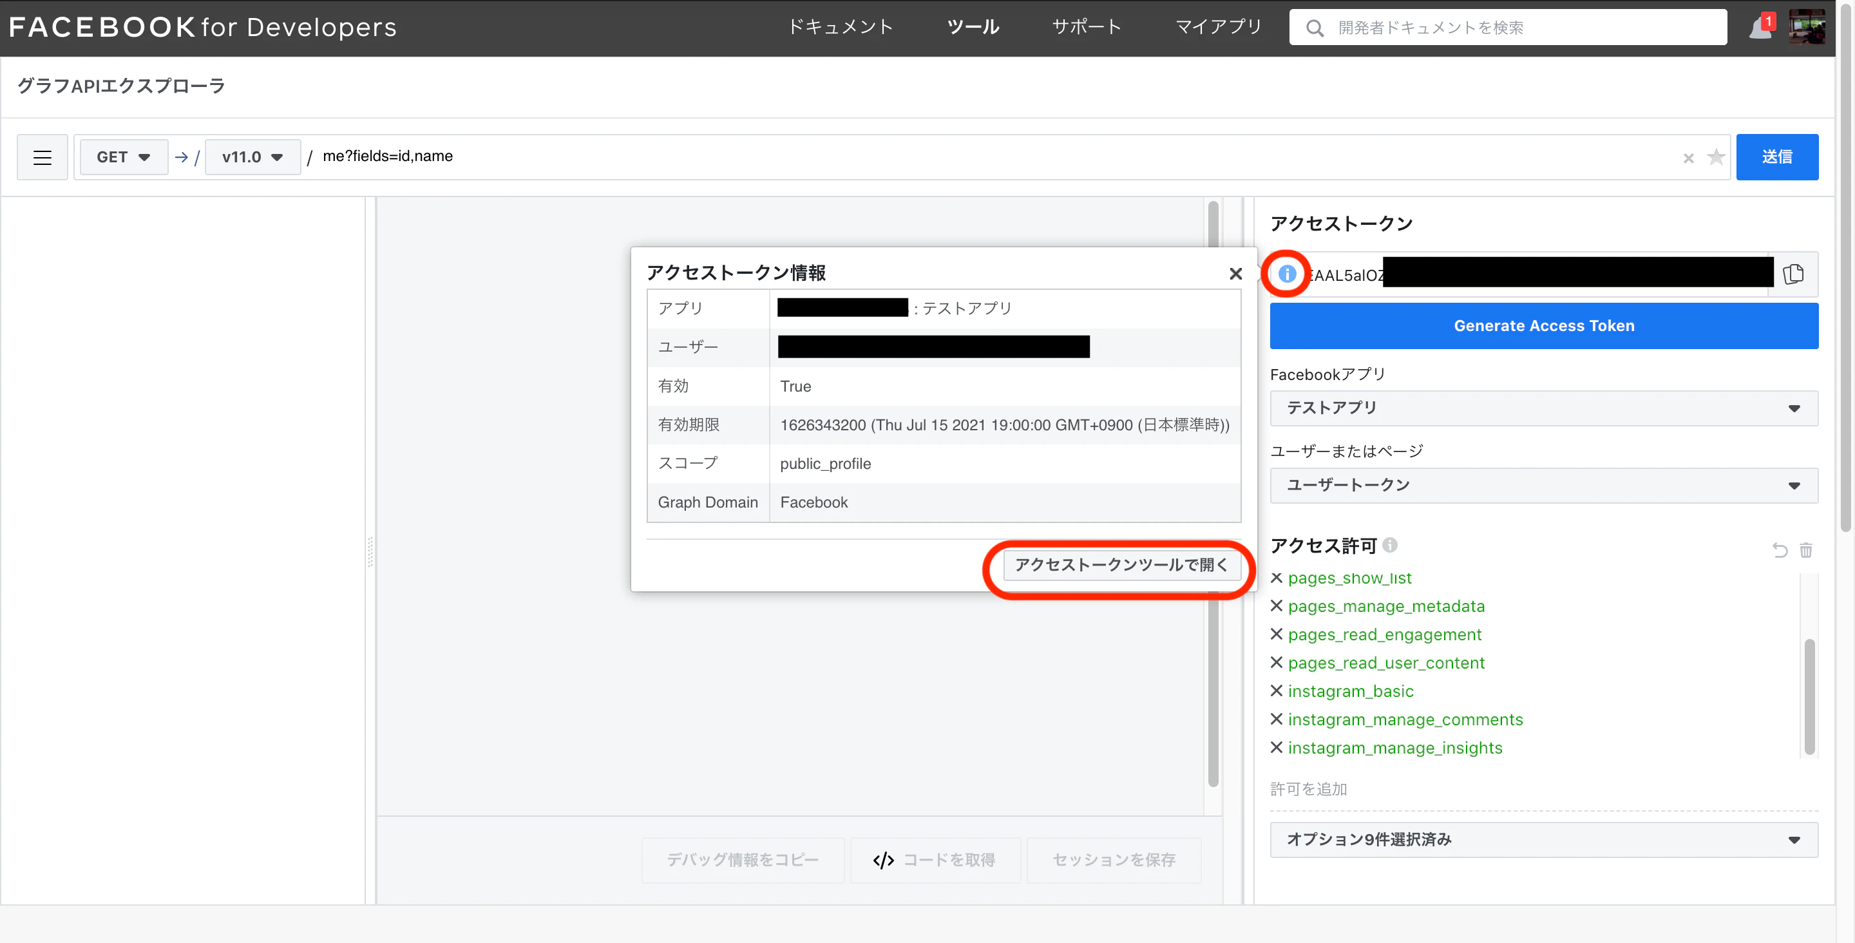
Task: Click the 許可を追加 label
Action: pyautogui.click(x=1308, y=789)
